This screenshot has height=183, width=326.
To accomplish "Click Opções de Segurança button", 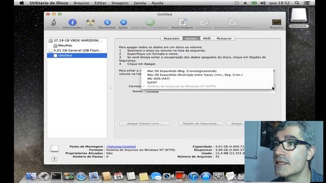I will tap(201, 124).
